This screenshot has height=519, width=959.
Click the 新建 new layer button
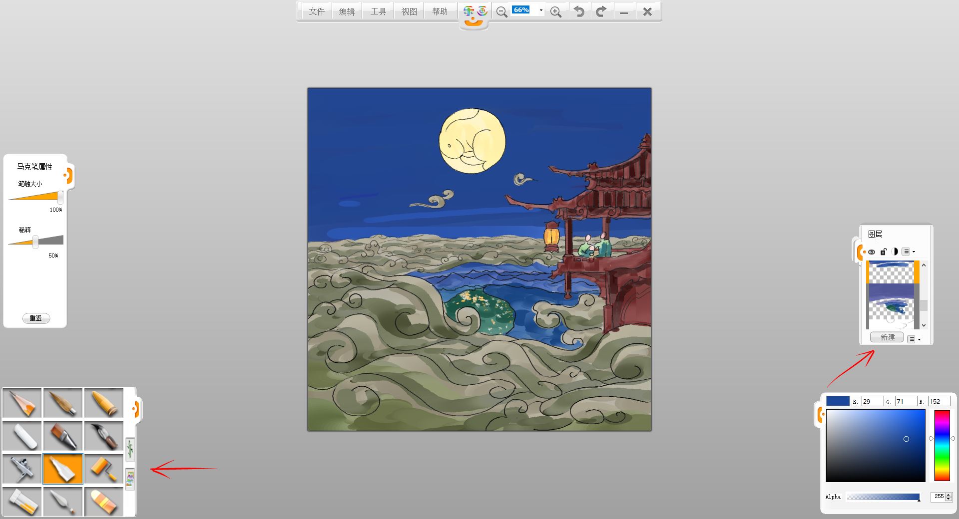(887, 337)
